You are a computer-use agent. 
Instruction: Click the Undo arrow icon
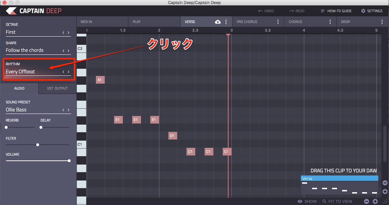tap(260, 11)
